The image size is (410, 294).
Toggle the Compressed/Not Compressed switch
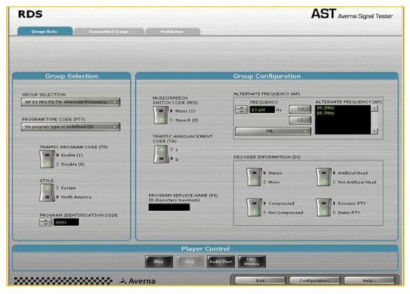254,207
